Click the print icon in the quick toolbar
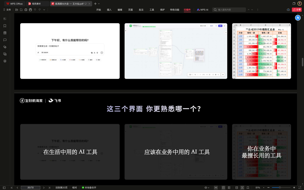The image size is (304, 190). click(x=26, y=10)
